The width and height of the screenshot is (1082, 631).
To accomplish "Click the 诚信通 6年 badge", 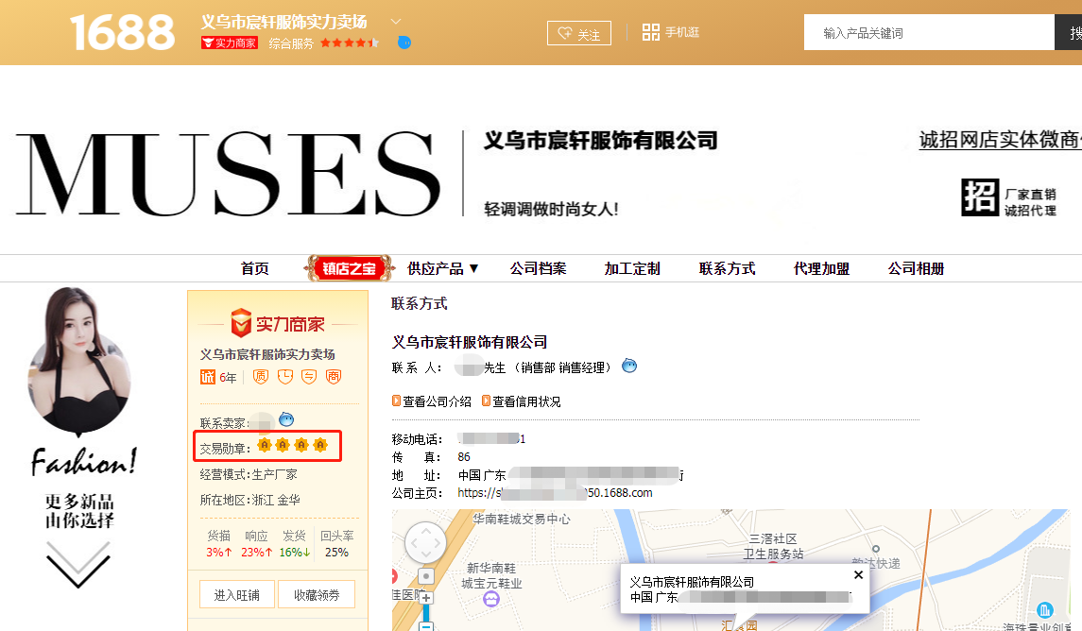I will (x=218, y=377).
